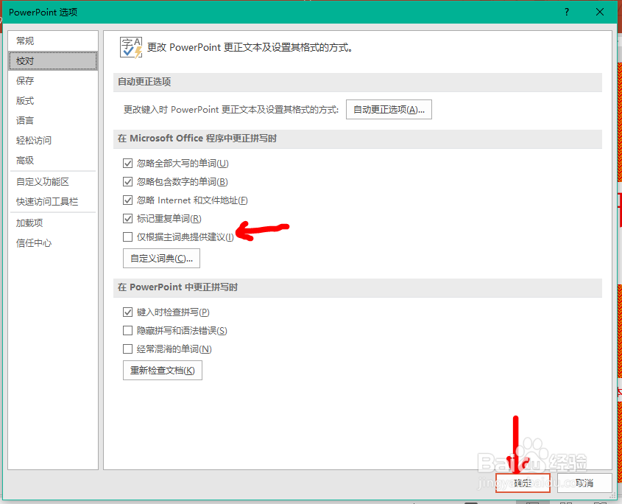Click the 重新检查文档(K) button
The height and width of the screenshot is (504, 622).
[x=163, y=370]
